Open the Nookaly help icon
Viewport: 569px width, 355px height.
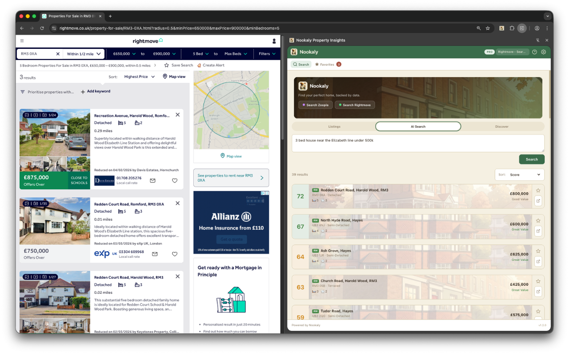(x=534, y=51)
